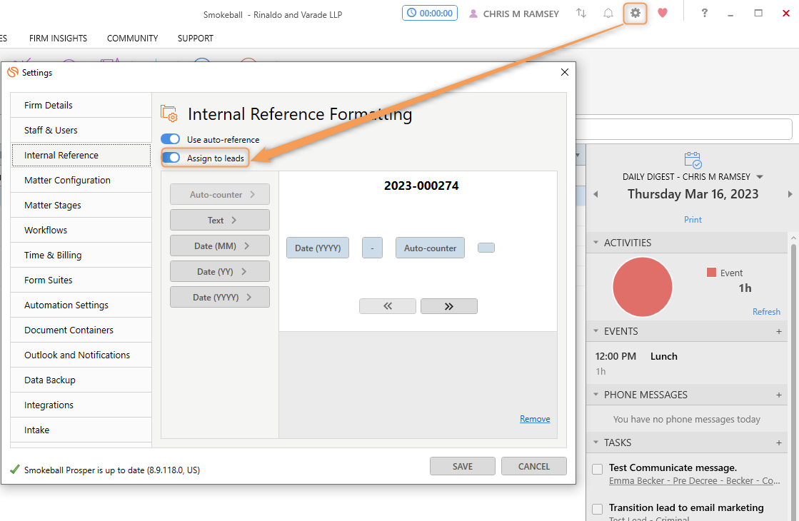Add Date (YY) element to reference
This screenshot has height=521, width=799.
pyautogui.click(x=220, y=271)
